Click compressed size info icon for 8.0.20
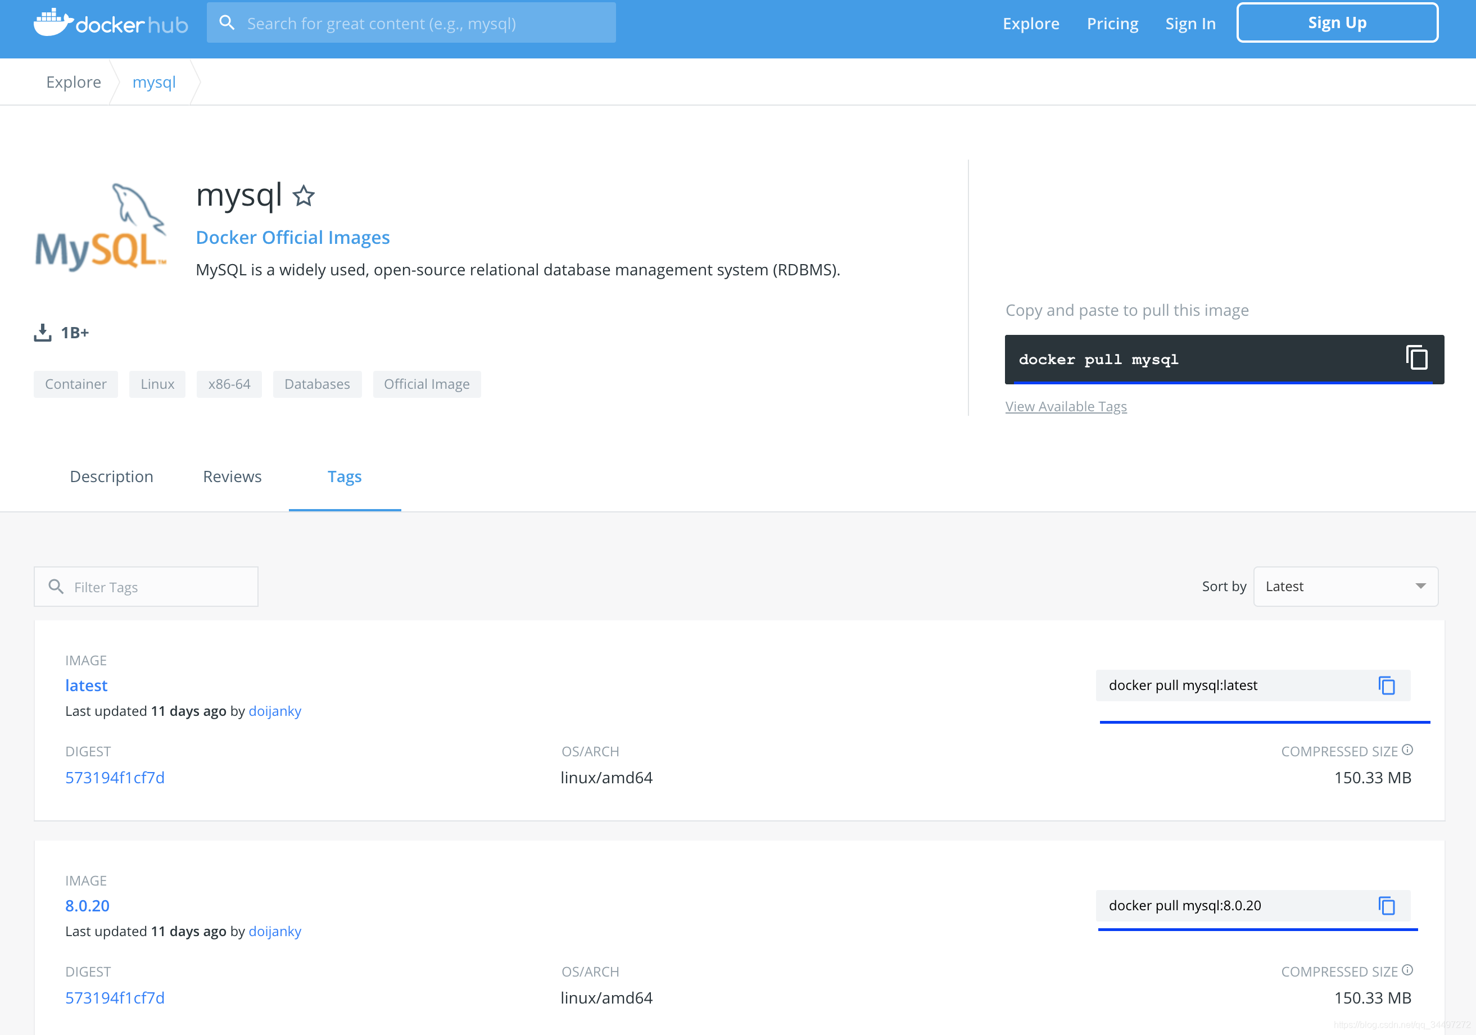The image size is (1476, 1035). click(1407, 970)
